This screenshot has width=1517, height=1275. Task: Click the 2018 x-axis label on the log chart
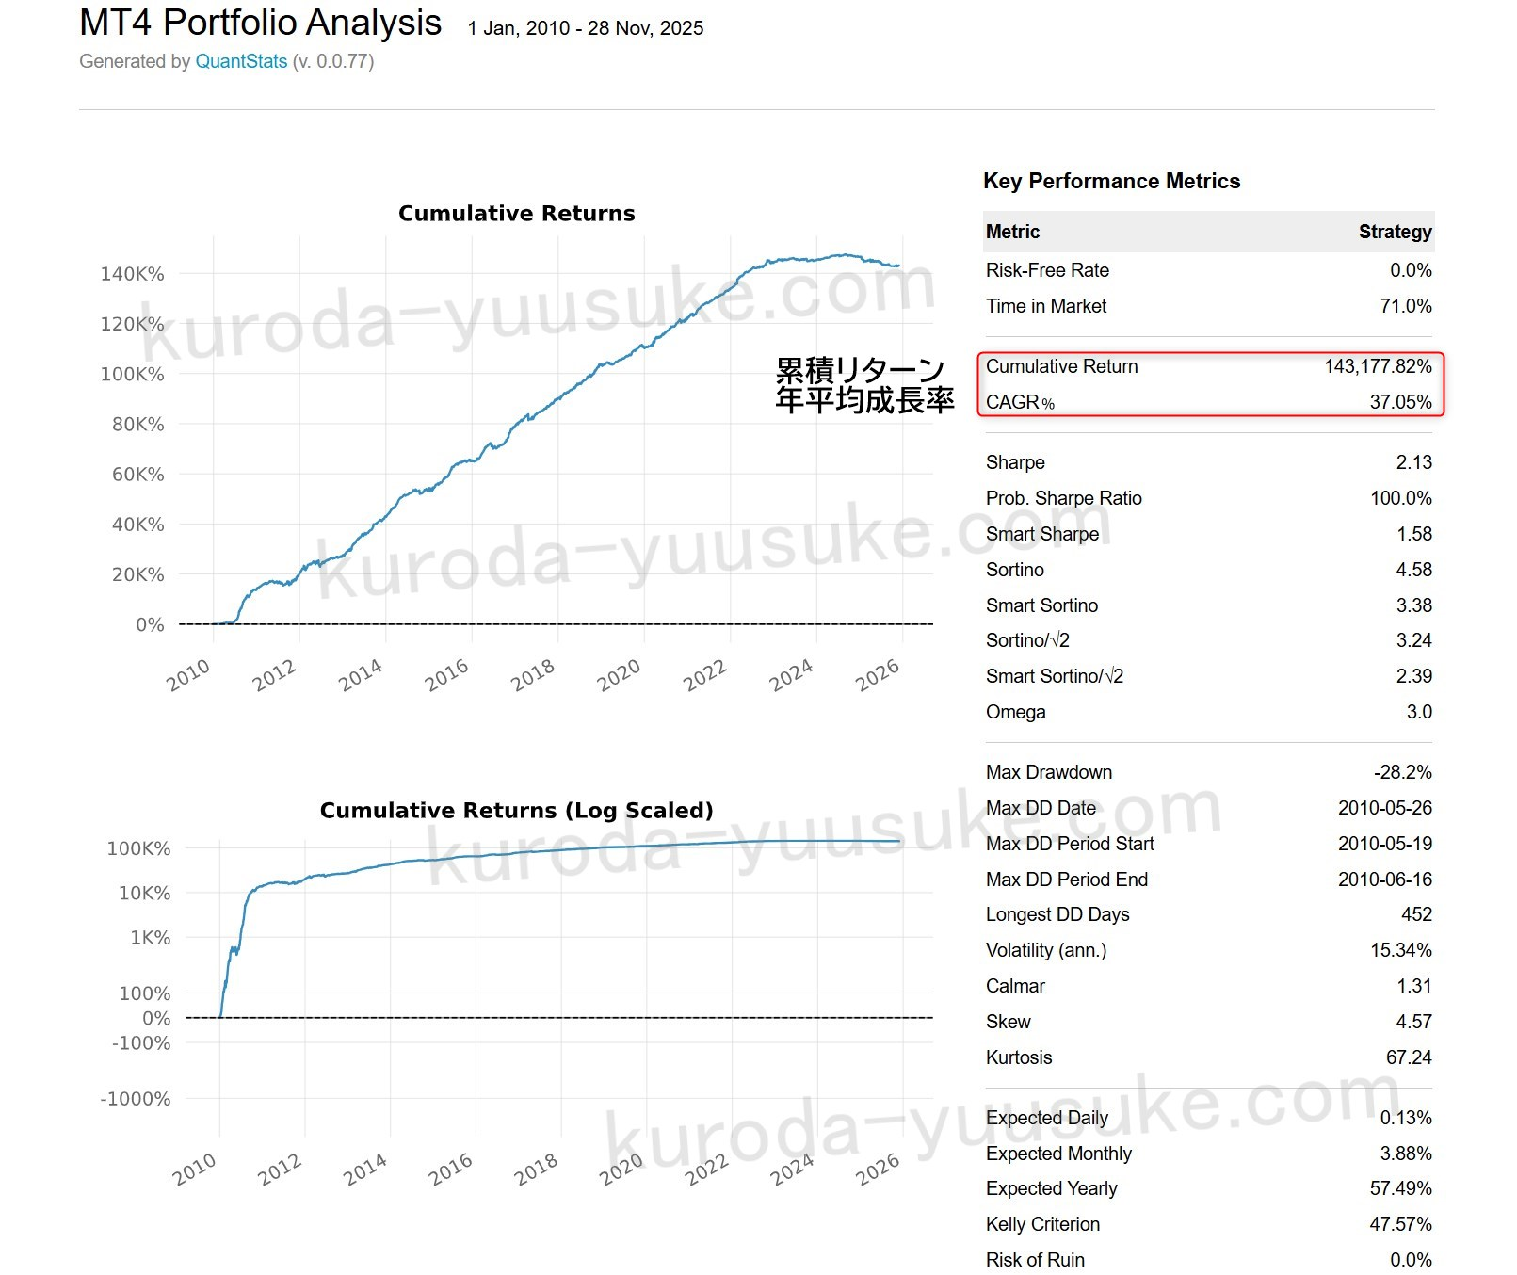536,1169
